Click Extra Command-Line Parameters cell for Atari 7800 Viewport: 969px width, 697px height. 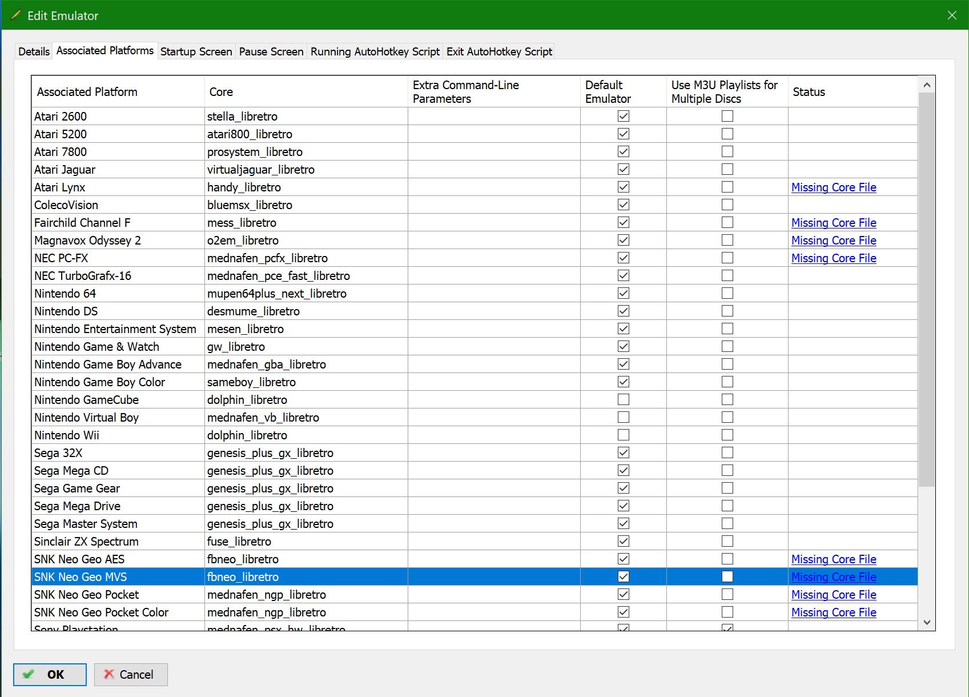pos(494,152)
